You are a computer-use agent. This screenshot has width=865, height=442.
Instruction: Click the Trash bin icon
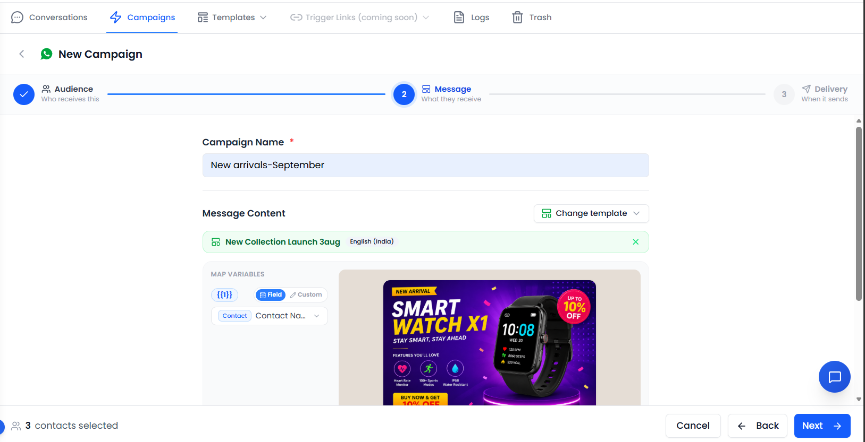click(x=517, y=18)
